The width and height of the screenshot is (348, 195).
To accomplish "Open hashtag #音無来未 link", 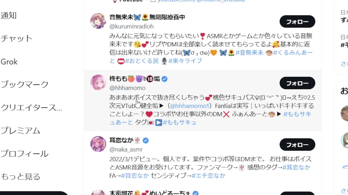I will (249, 53).
